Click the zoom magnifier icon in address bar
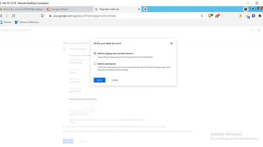This screenshot has width=263, height=147. 202,16
